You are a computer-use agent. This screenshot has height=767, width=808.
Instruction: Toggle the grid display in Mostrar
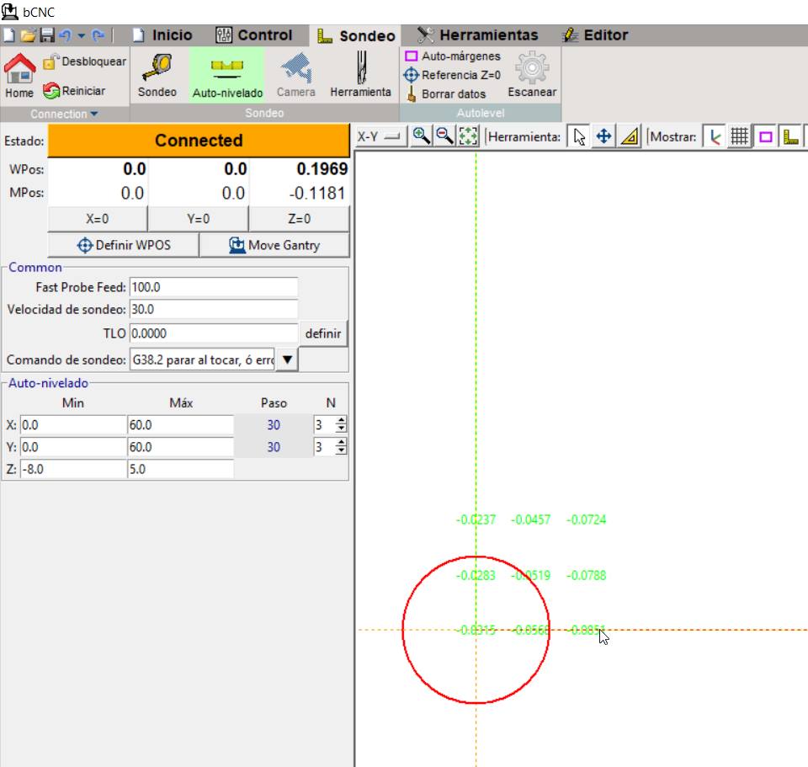741,139
